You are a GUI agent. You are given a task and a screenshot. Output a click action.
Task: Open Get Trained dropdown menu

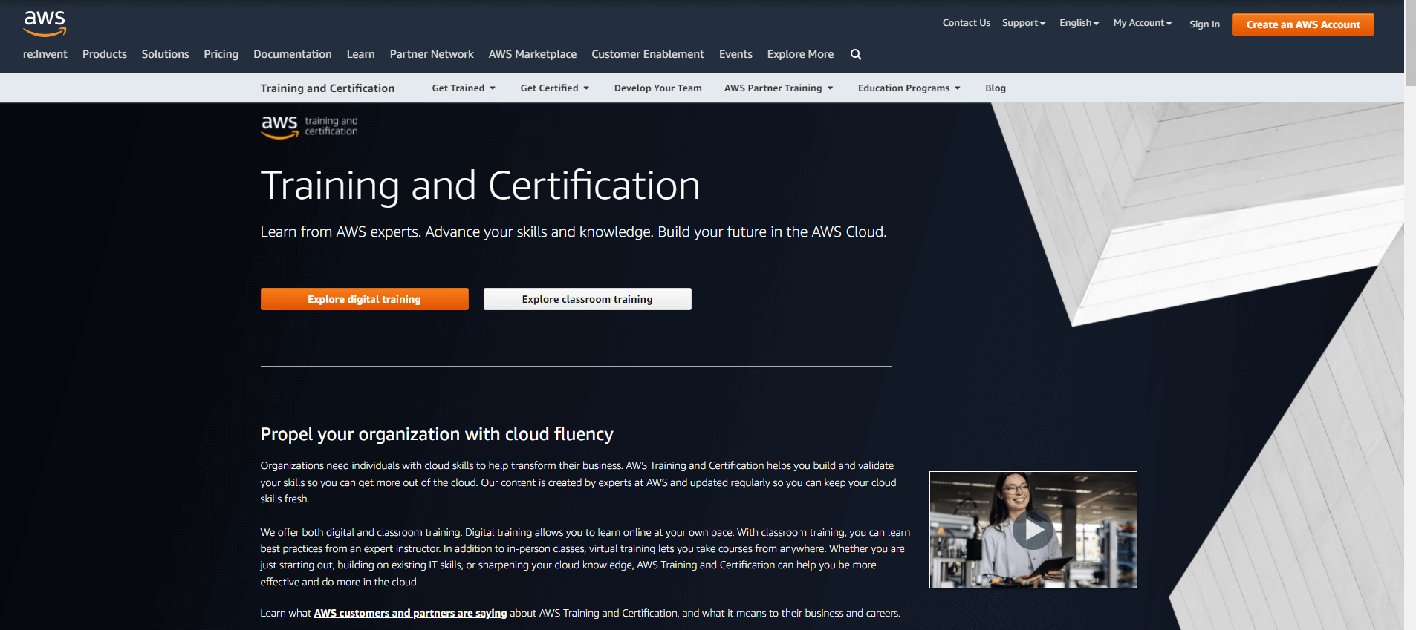464,88
